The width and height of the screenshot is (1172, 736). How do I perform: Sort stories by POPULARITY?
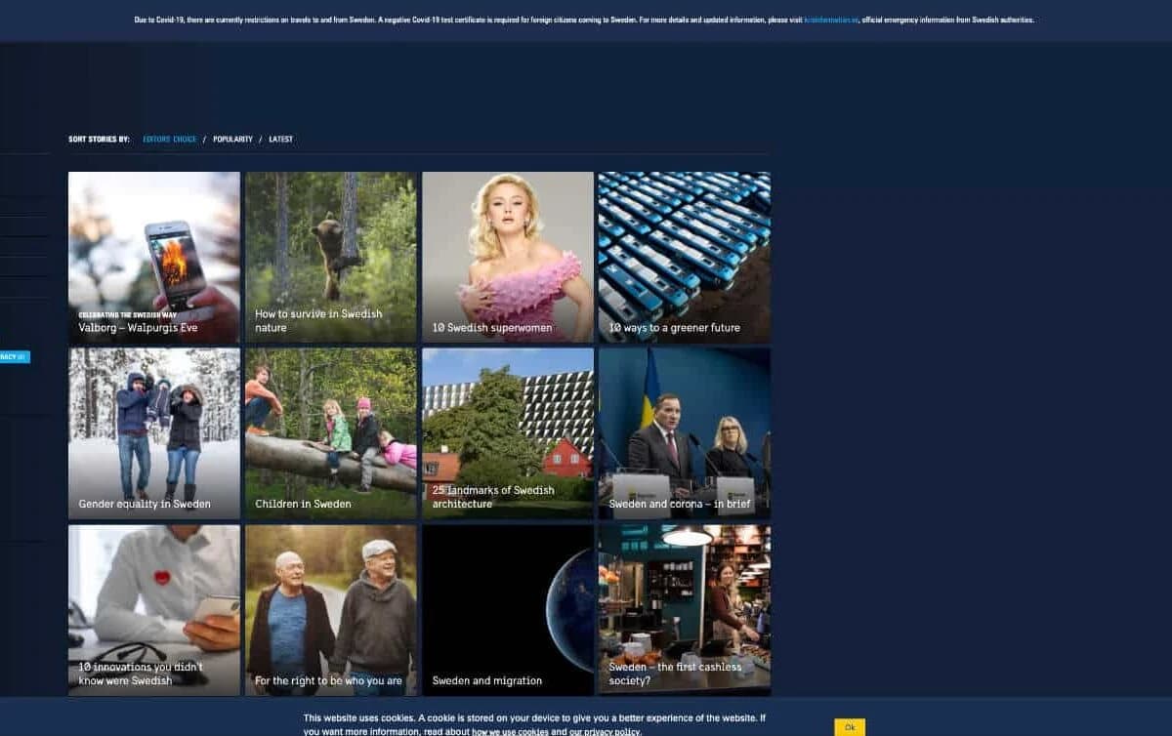[231, 139]
